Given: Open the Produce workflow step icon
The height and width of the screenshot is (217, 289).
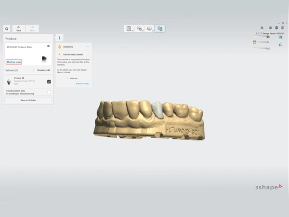Looking at the screenshot, I should tap(160, 28).
